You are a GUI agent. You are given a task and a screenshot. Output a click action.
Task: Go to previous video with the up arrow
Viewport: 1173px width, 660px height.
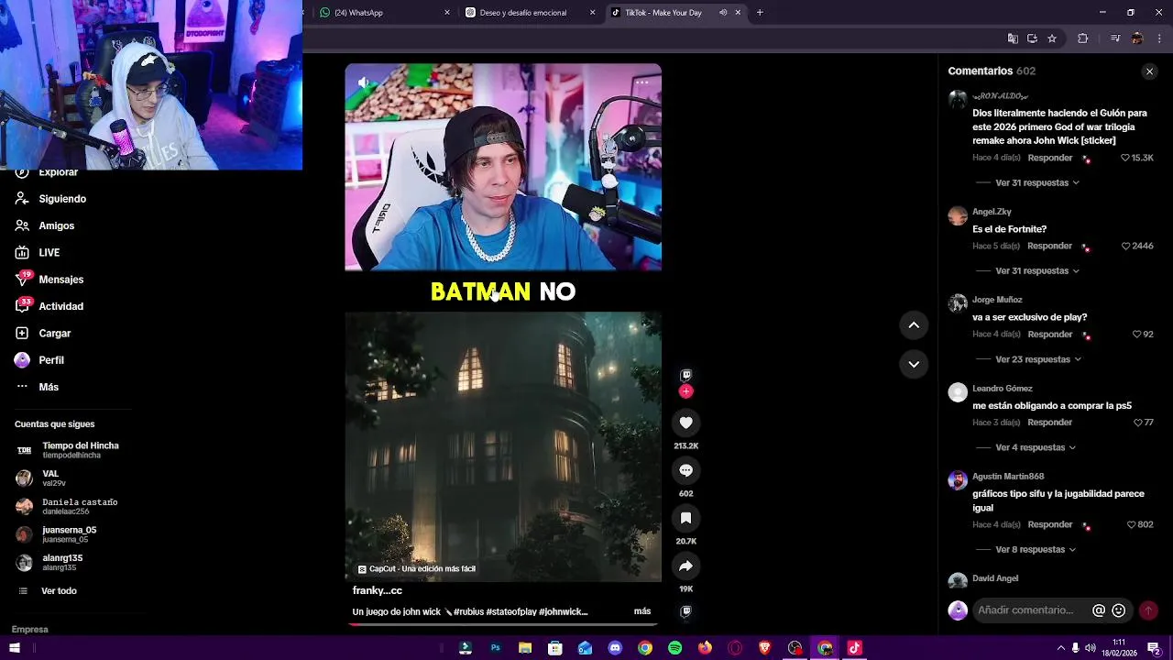pos(914,324)
